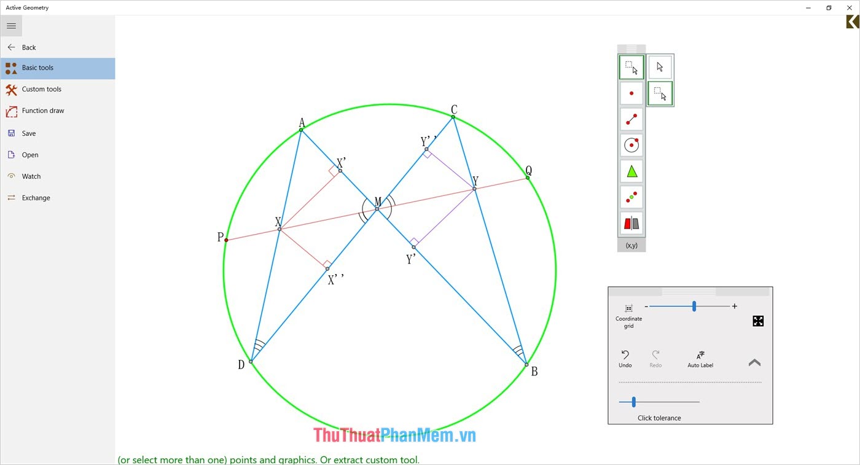860x465 pixels.
Task: Pick the green triangle polygon tool
Action: [631, 171]
